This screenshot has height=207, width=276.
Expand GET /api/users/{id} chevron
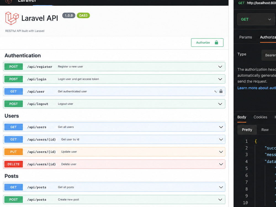point(221,140)
